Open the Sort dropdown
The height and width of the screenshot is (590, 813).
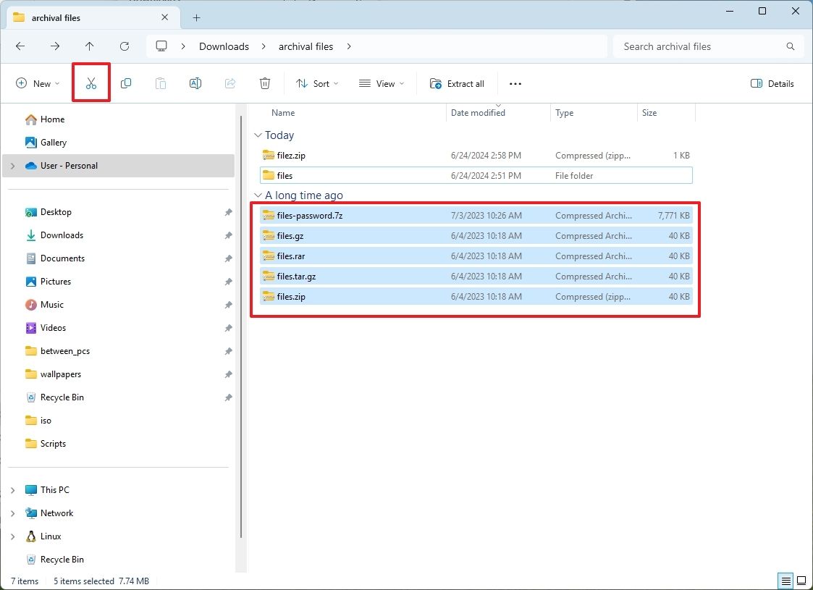316,83
